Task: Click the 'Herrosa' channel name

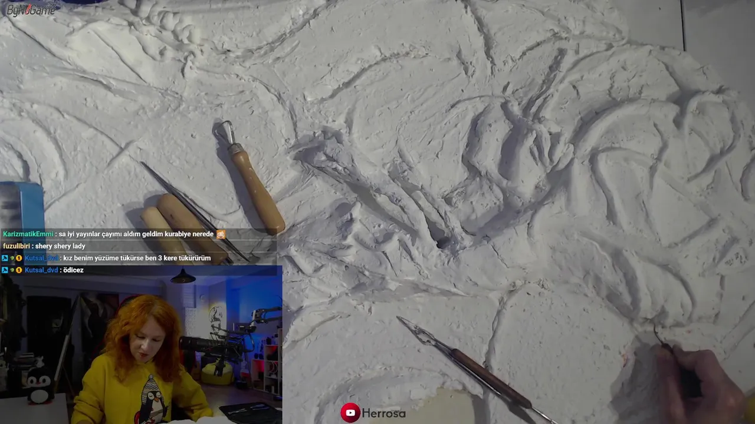Action: click(x=383, y=413)
